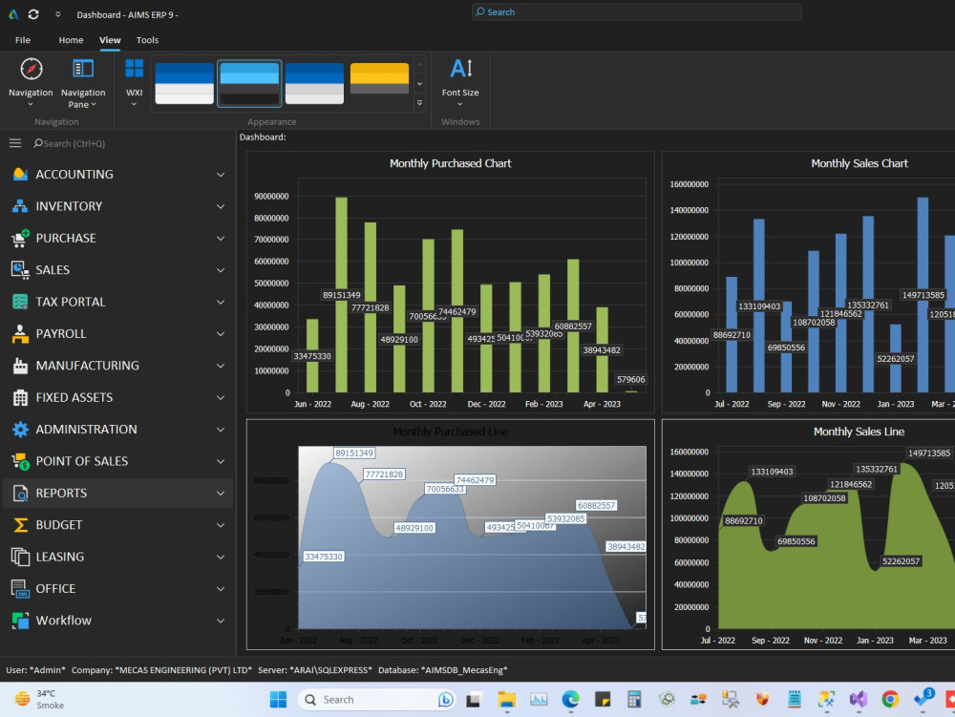Click the Reports module icon

click(20, 493)
